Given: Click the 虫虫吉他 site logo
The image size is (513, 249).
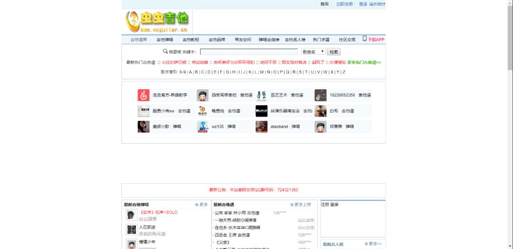Looking at the screenshot, I should click(157, 21).
